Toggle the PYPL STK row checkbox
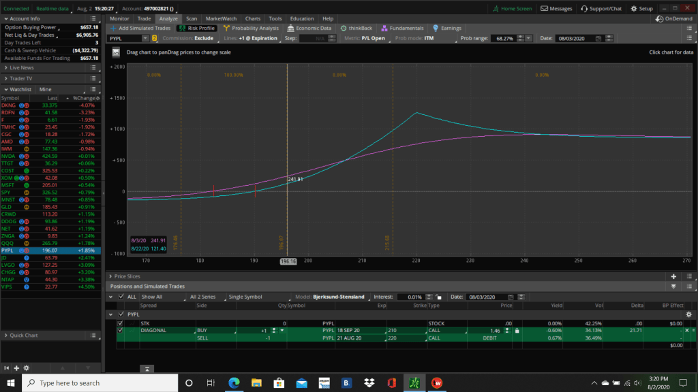698x392 pixels. tap(121, 323)
